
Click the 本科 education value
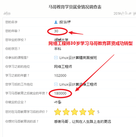(x=58, y=49)
